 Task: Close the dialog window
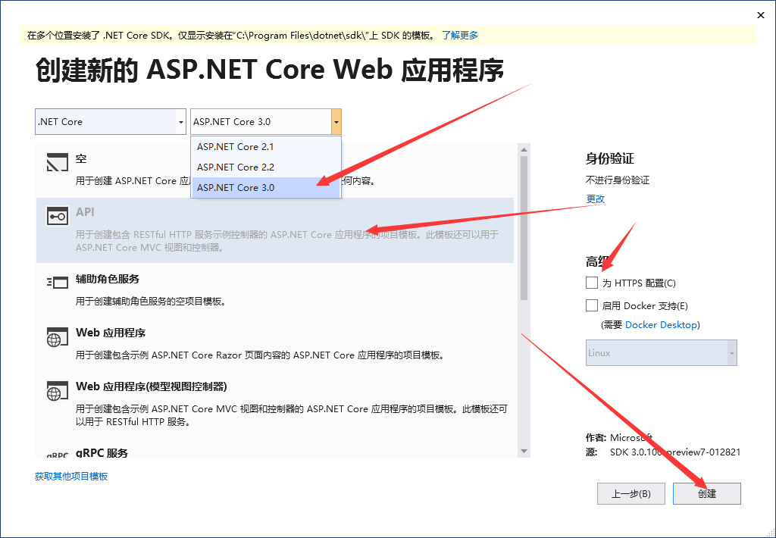761,15
